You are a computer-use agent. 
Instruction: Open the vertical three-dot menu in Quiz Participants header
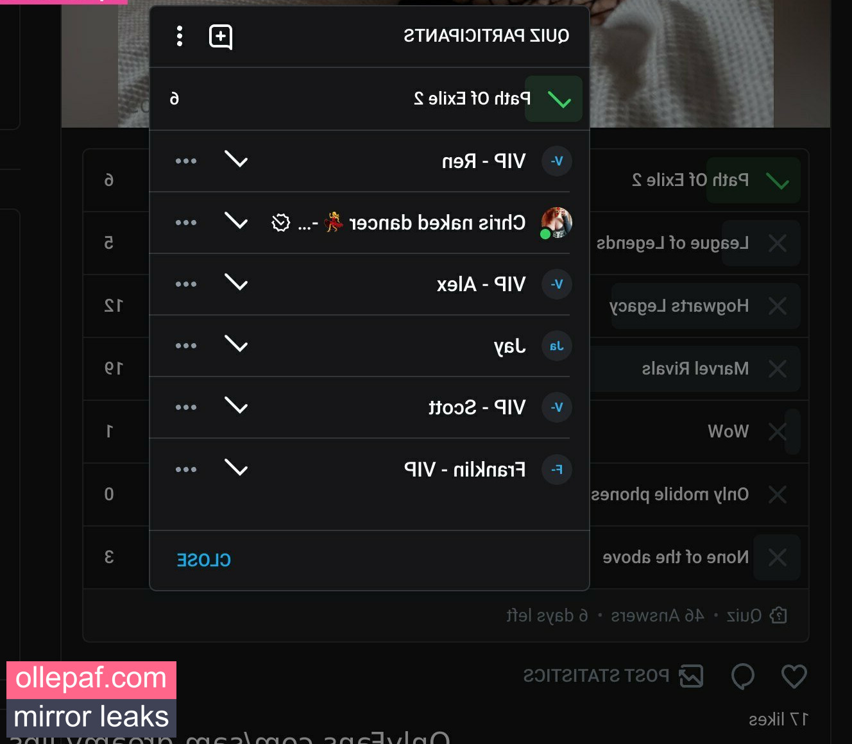[x=180, y=36]
